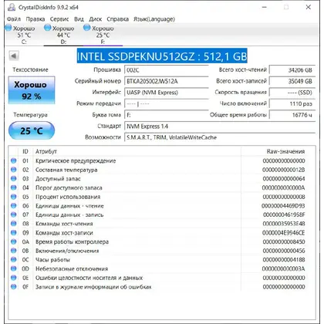The image size is (324, 324).
Task: Click status dot for Порог доступного запаса row
Action: (14, 187)
